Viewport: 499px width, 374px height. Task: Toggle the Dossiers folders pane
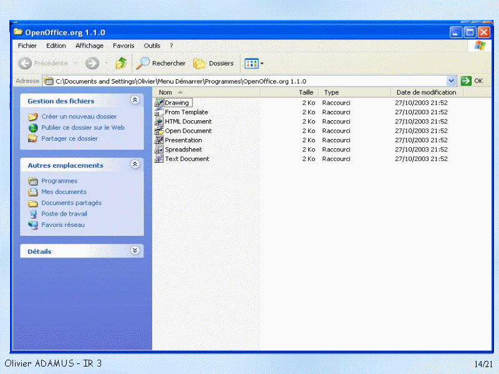[x=213, y=64]
